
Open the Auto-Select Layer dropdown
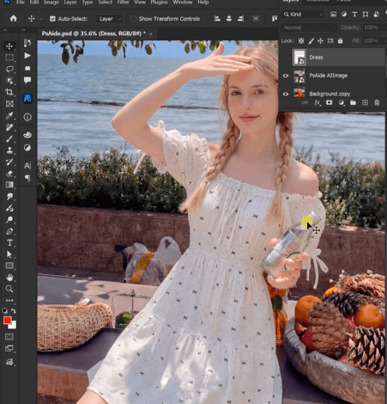pos(110,19)
